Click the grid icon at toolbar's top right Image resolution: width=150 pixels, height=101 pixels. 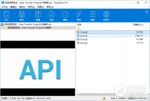tap(147, 12)
